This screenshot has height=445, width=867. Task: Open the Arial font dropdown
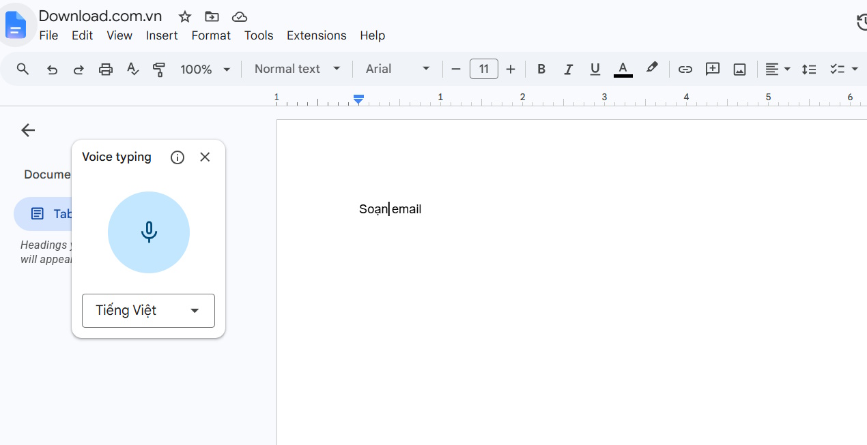pyautogui.click(x=397, y=69)
